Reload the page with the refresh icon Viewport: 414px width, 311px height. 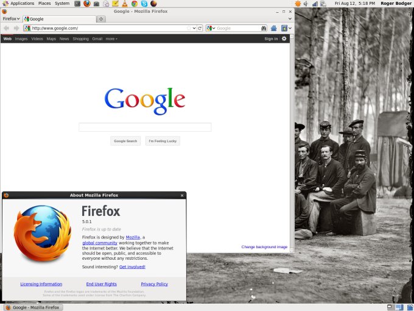(x=200, y=28)
